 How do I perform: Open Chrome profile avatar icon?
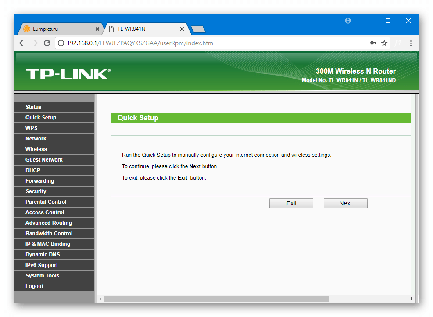coord(348,21)
